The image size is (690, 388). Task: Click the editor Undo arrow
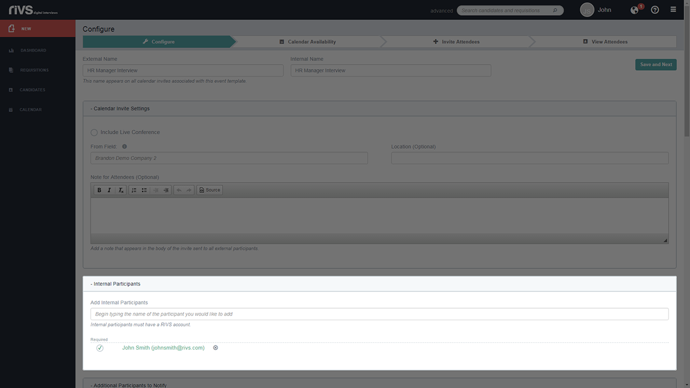(179, 190)
